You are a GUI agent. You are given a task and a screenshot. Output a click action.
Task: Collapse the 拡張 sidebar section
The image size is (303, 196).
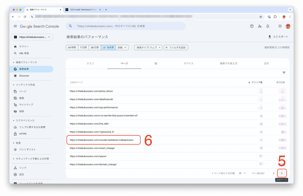[17, 143]
